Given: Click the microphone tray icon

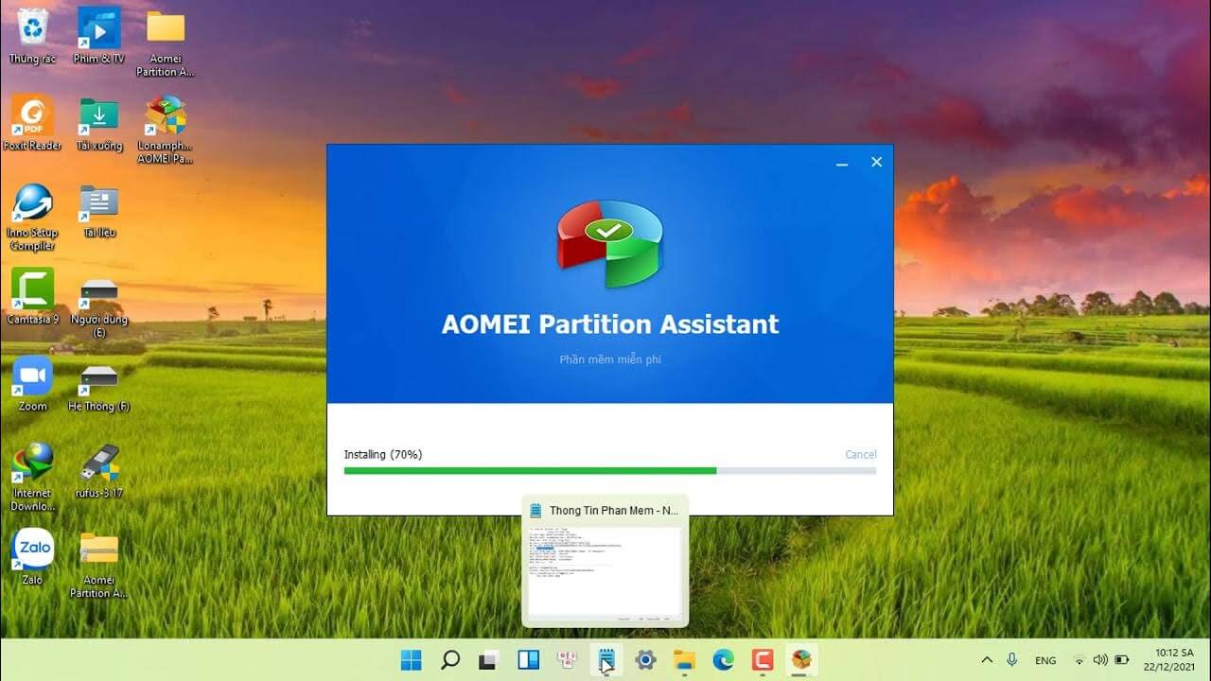Looking at the screenshot, I should pyautogui.click(x=1011, y=660).
